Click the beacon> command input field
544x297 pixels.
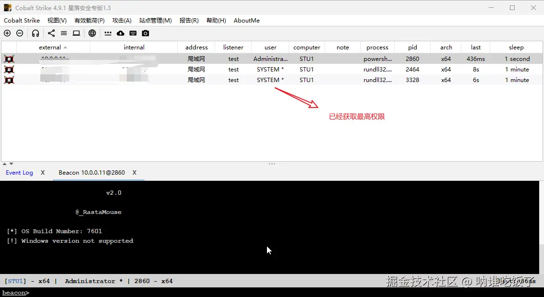coord(272,293)
